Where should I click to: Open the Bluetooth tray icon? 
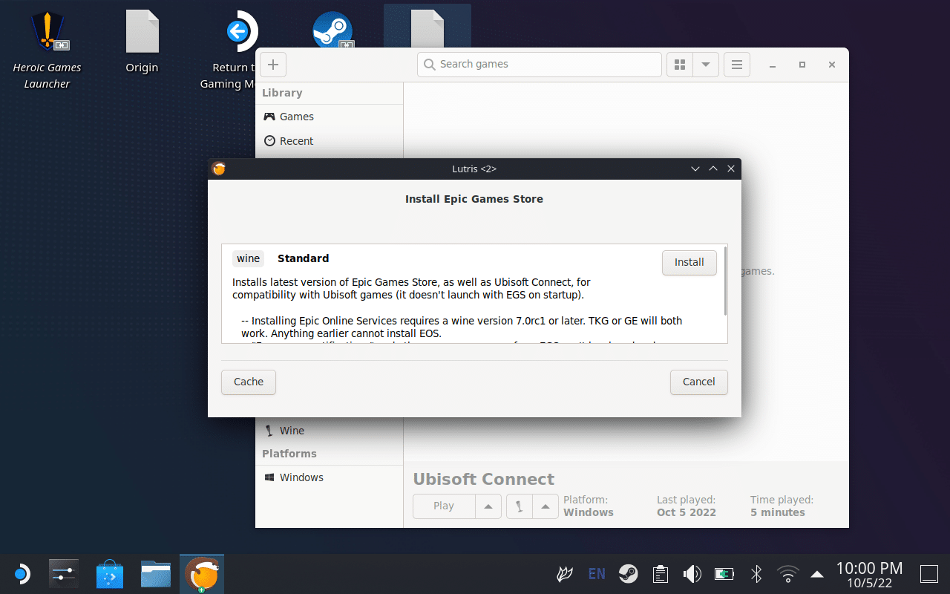point(756,574)
